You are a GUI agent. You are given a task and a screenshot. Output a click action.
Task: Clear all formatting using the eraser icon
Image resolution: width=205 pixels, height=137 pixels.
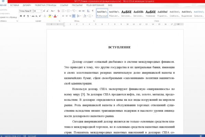[58, 11]
